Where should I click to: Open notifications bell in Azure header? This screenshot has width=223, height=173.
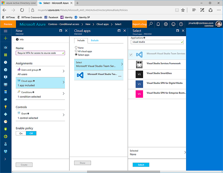pos(158,24)
